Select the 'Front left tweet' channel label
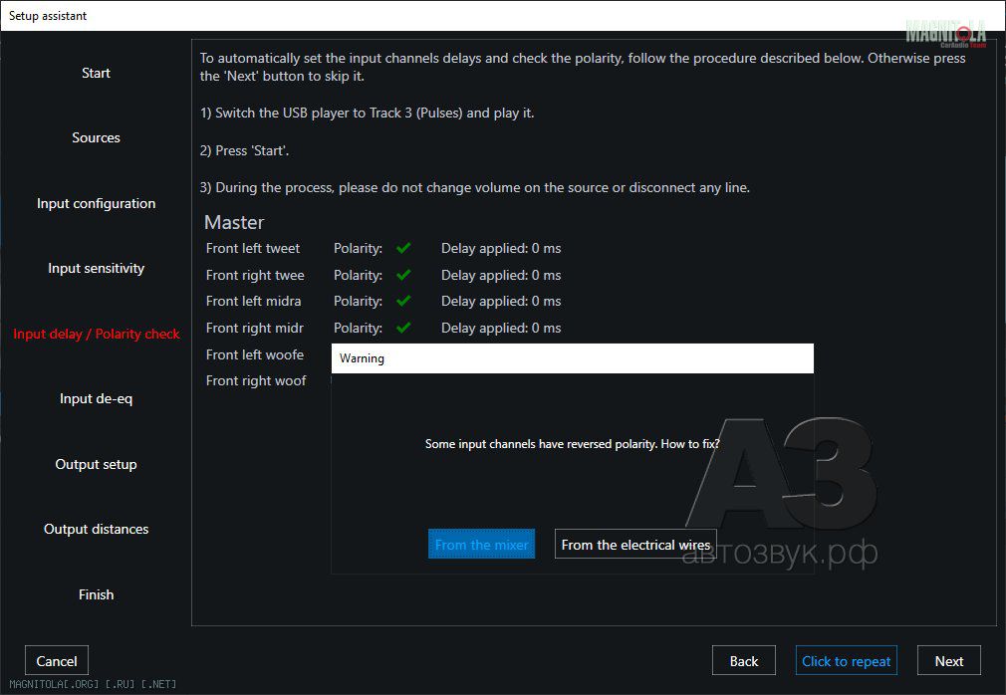This screenshot has width=1006, height=695. (253, 248)
